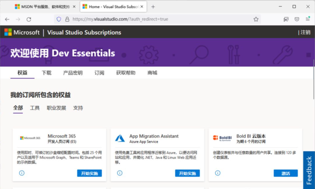Screen dimensions: 315x189
Task: Click the Microsoft 365 card title
Action: pyautogui.click(x=62, y=136)
